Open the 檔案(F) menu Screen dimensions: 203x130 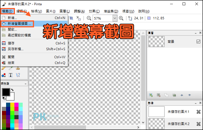(x=7, y=11)
